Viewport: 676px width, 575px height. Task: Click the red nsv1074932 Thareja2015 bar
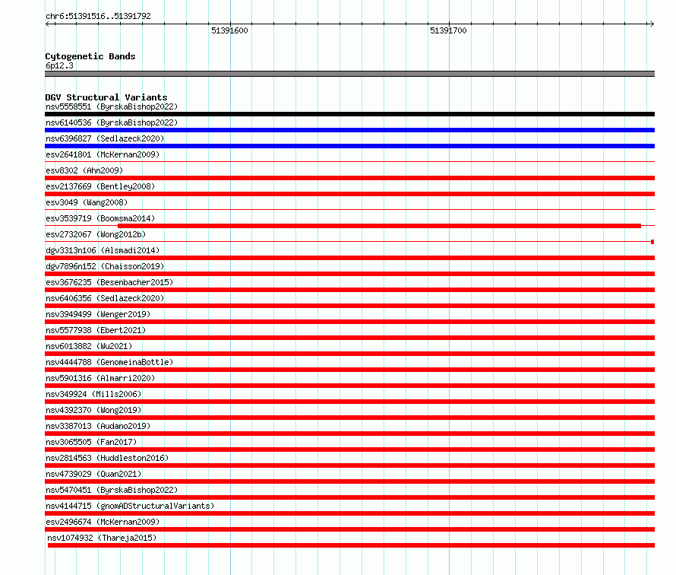pyautogui.click(x=351, y=545)
